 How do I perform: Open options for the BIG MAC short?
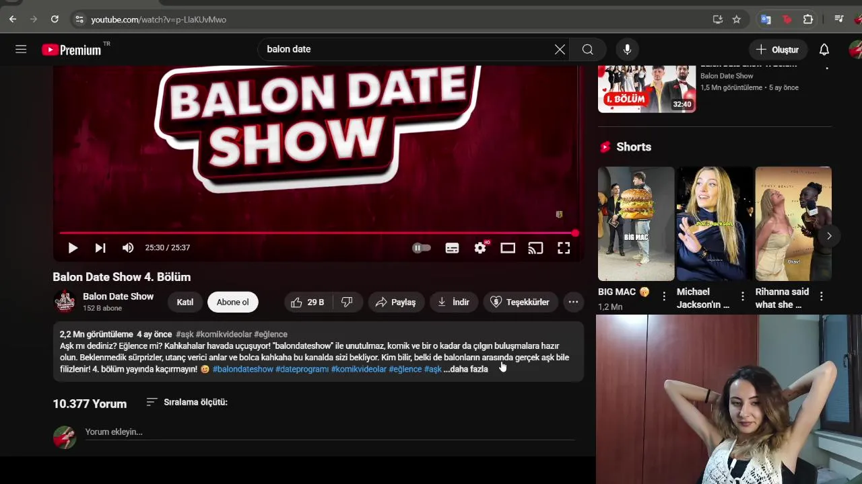(664, 296)
